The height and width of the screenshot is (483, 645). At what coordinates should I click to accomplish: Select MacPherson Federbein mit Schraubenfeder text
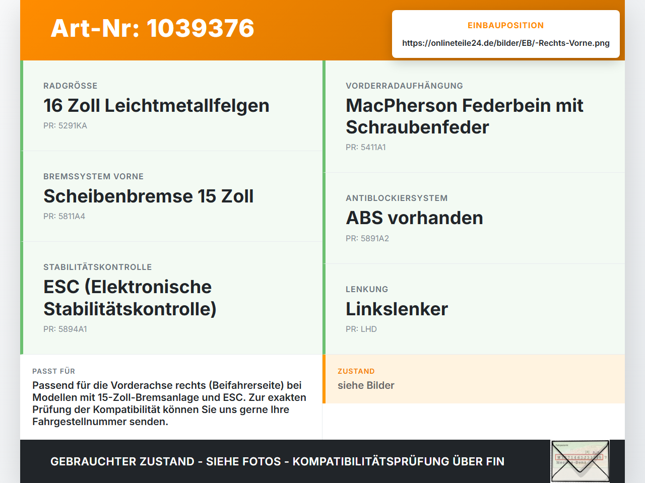464,116
